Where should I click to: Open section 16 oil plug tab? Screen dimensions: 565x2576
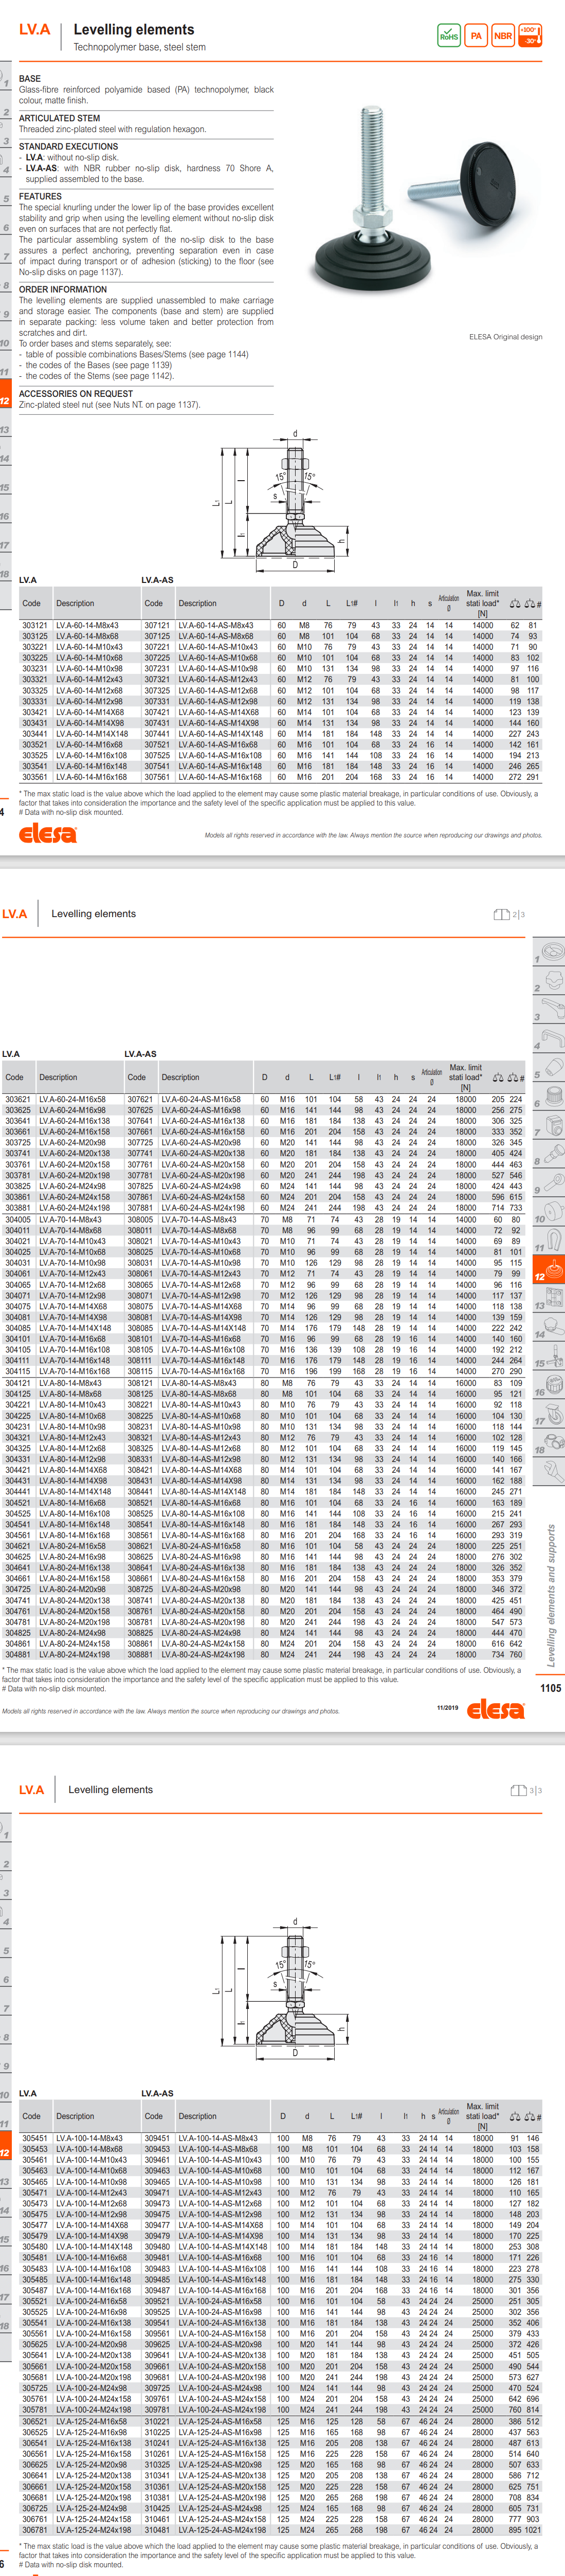[x=548, y=1386]
